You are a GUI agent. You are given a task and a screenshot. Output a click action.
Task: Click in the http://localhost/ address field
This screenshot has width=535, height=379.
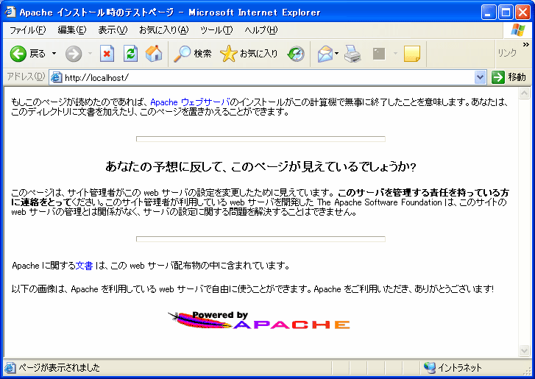pos(265,77)
